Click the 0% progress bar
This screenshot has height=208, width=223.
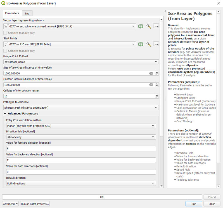(x=102, y=197)
